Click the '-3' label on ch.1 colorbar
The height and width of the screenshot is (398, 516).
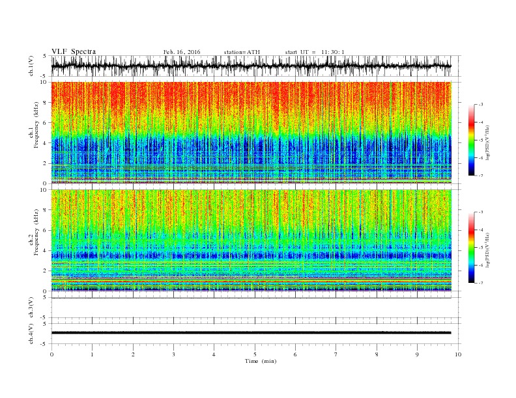481,105
